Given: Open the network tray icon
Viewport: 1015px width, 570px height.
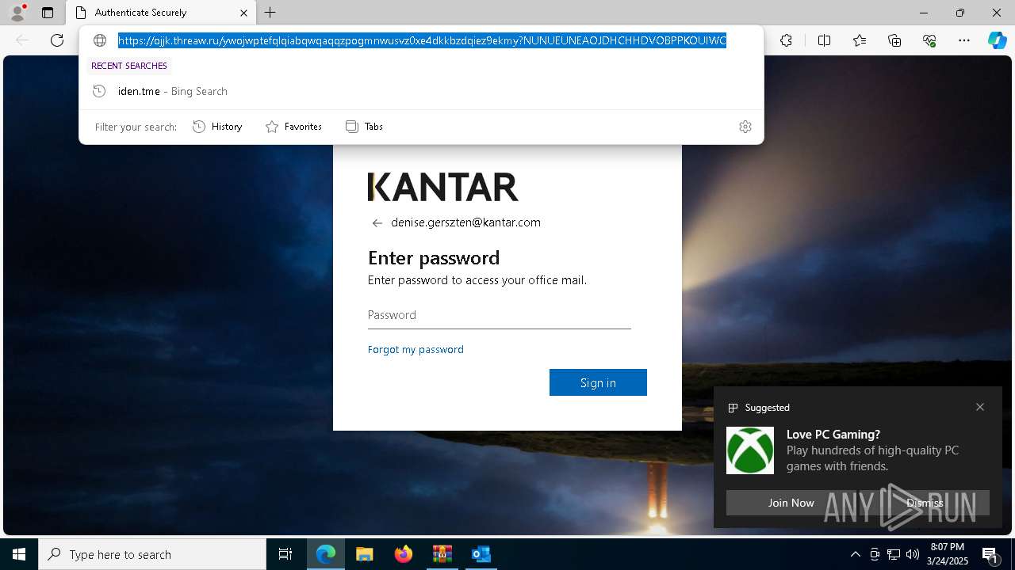Looking at the screenshot, I should pos(894,554).
